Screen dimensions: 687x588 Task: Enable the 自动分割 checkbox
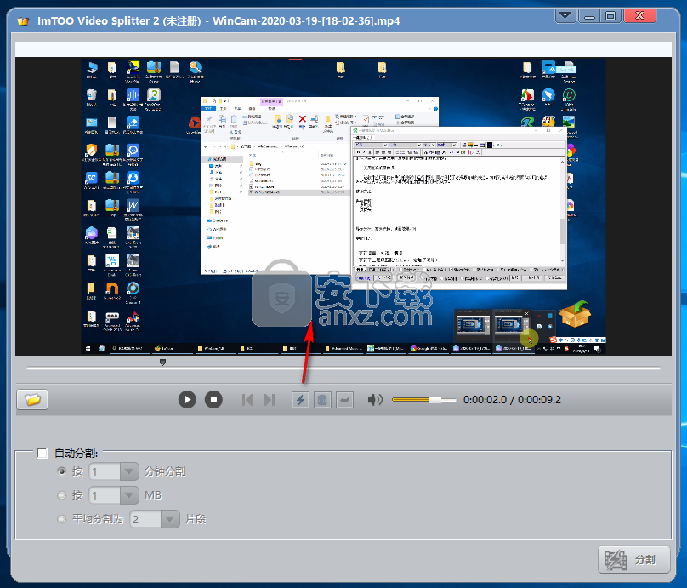click(42, 453)
